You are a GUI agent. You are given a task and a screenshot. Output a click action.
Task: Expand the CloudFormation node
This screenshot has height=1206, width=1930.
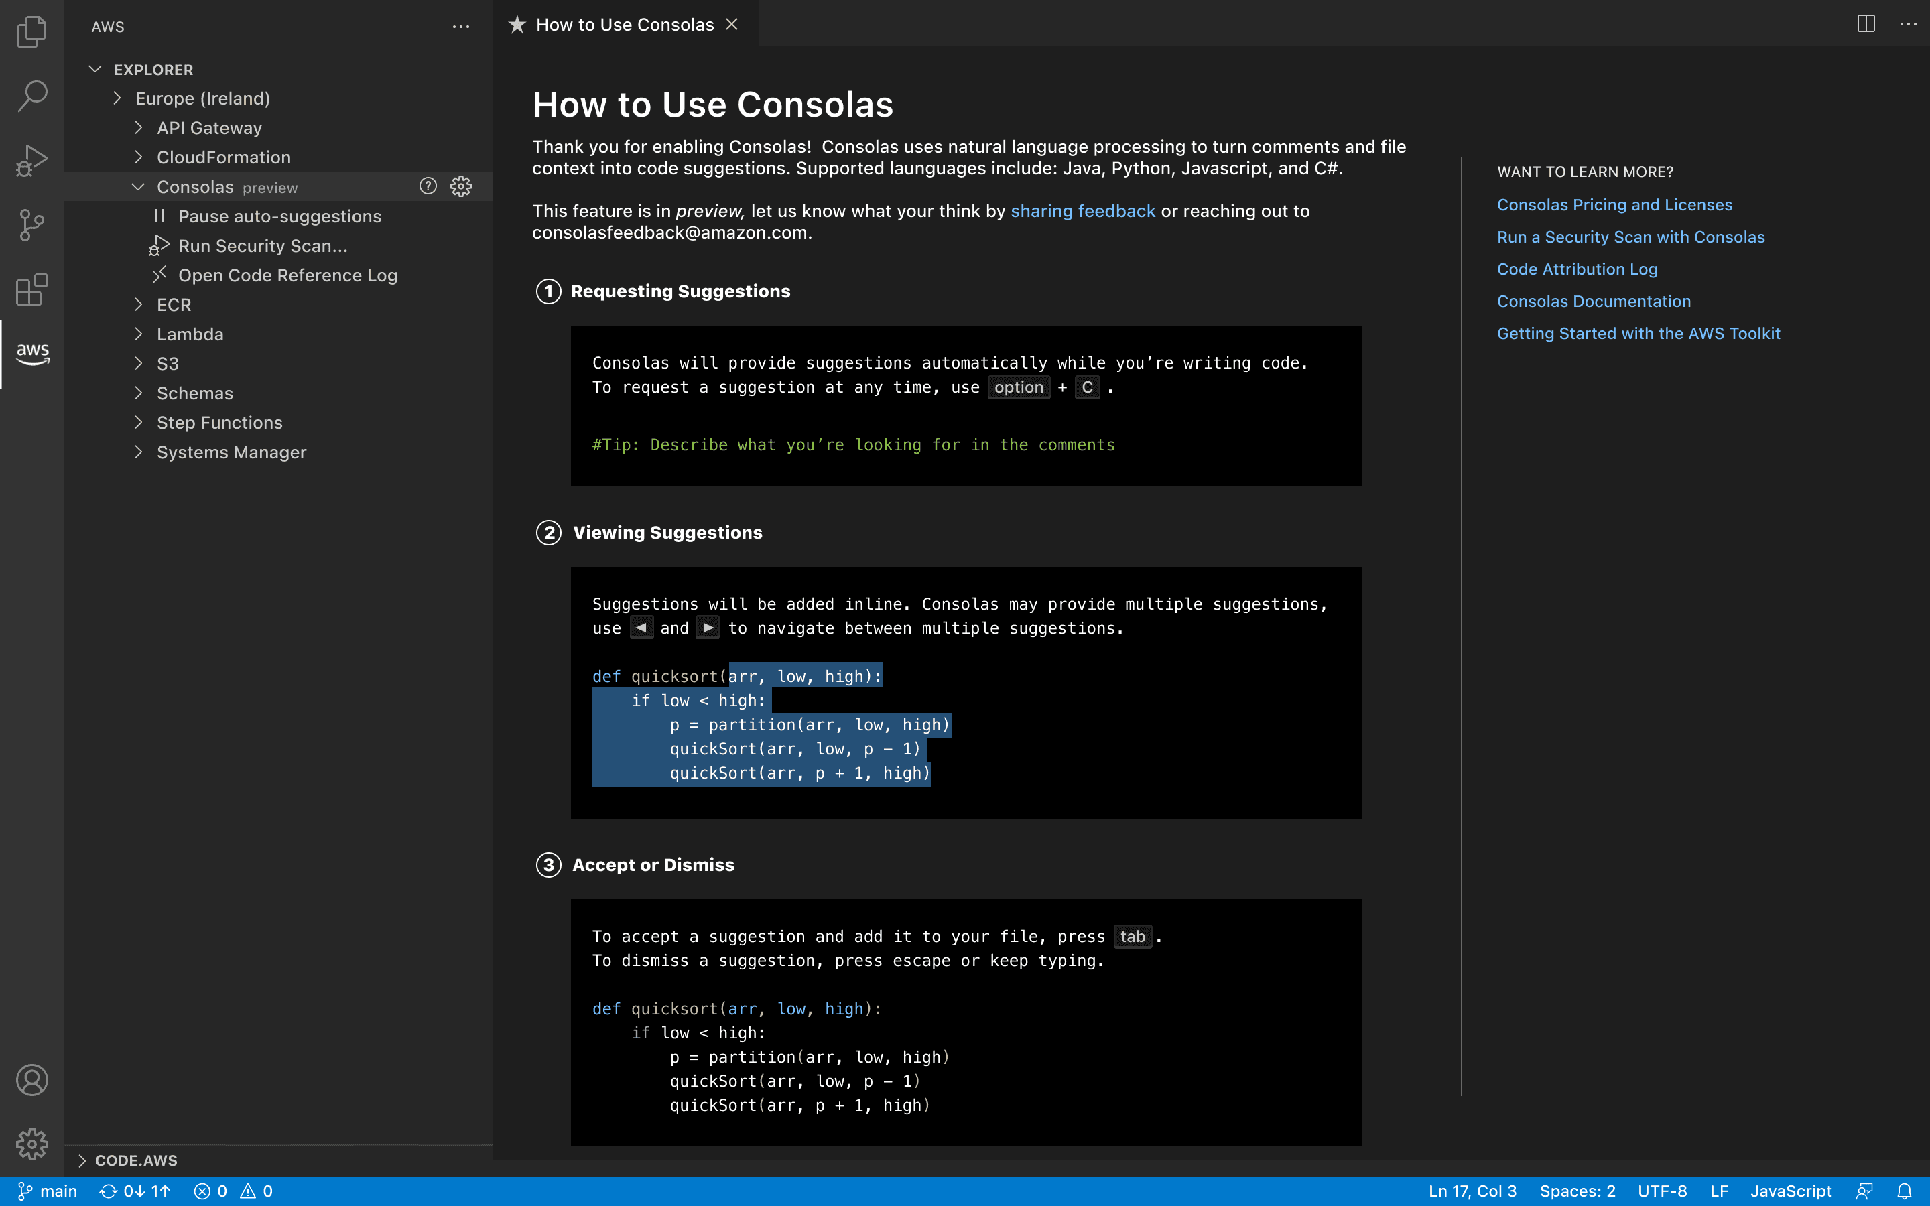pos(139,157)
